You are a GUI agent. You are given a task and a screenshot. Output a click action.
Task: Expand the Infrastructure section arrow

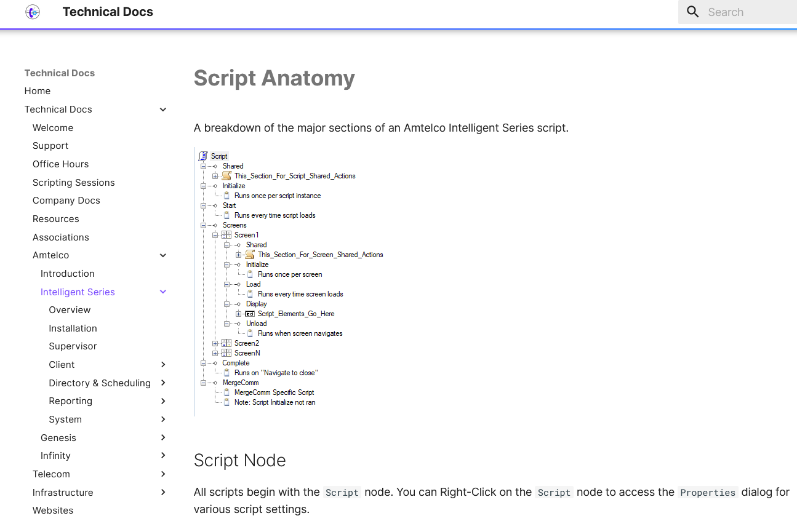point(163,492)
